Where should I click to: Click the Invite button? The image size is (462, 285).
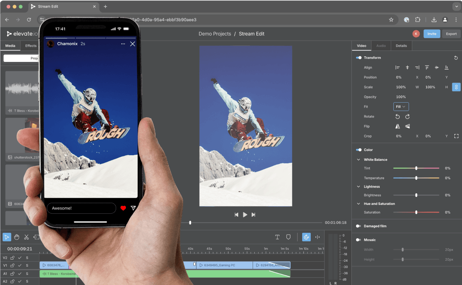[x=431, y=34]
